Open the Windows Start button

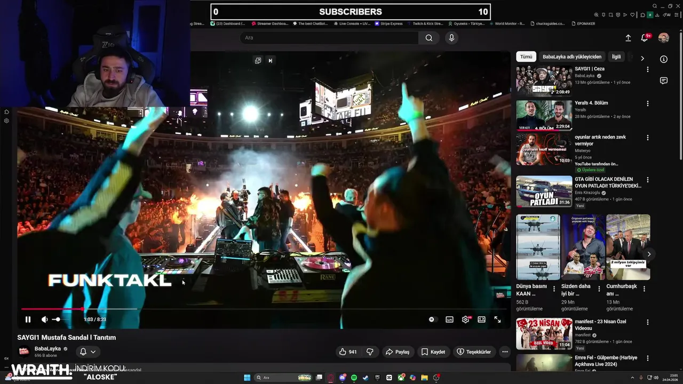(247, 378)
